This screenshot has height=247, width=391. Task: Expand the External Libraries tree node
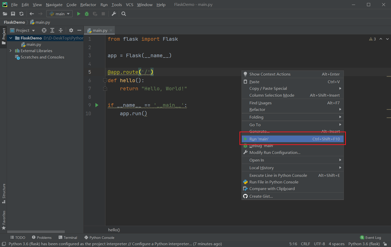point(10,51)
